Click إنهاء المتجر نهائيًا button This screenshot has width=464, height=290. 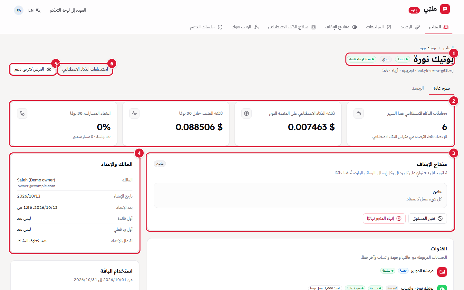point(384,218)
